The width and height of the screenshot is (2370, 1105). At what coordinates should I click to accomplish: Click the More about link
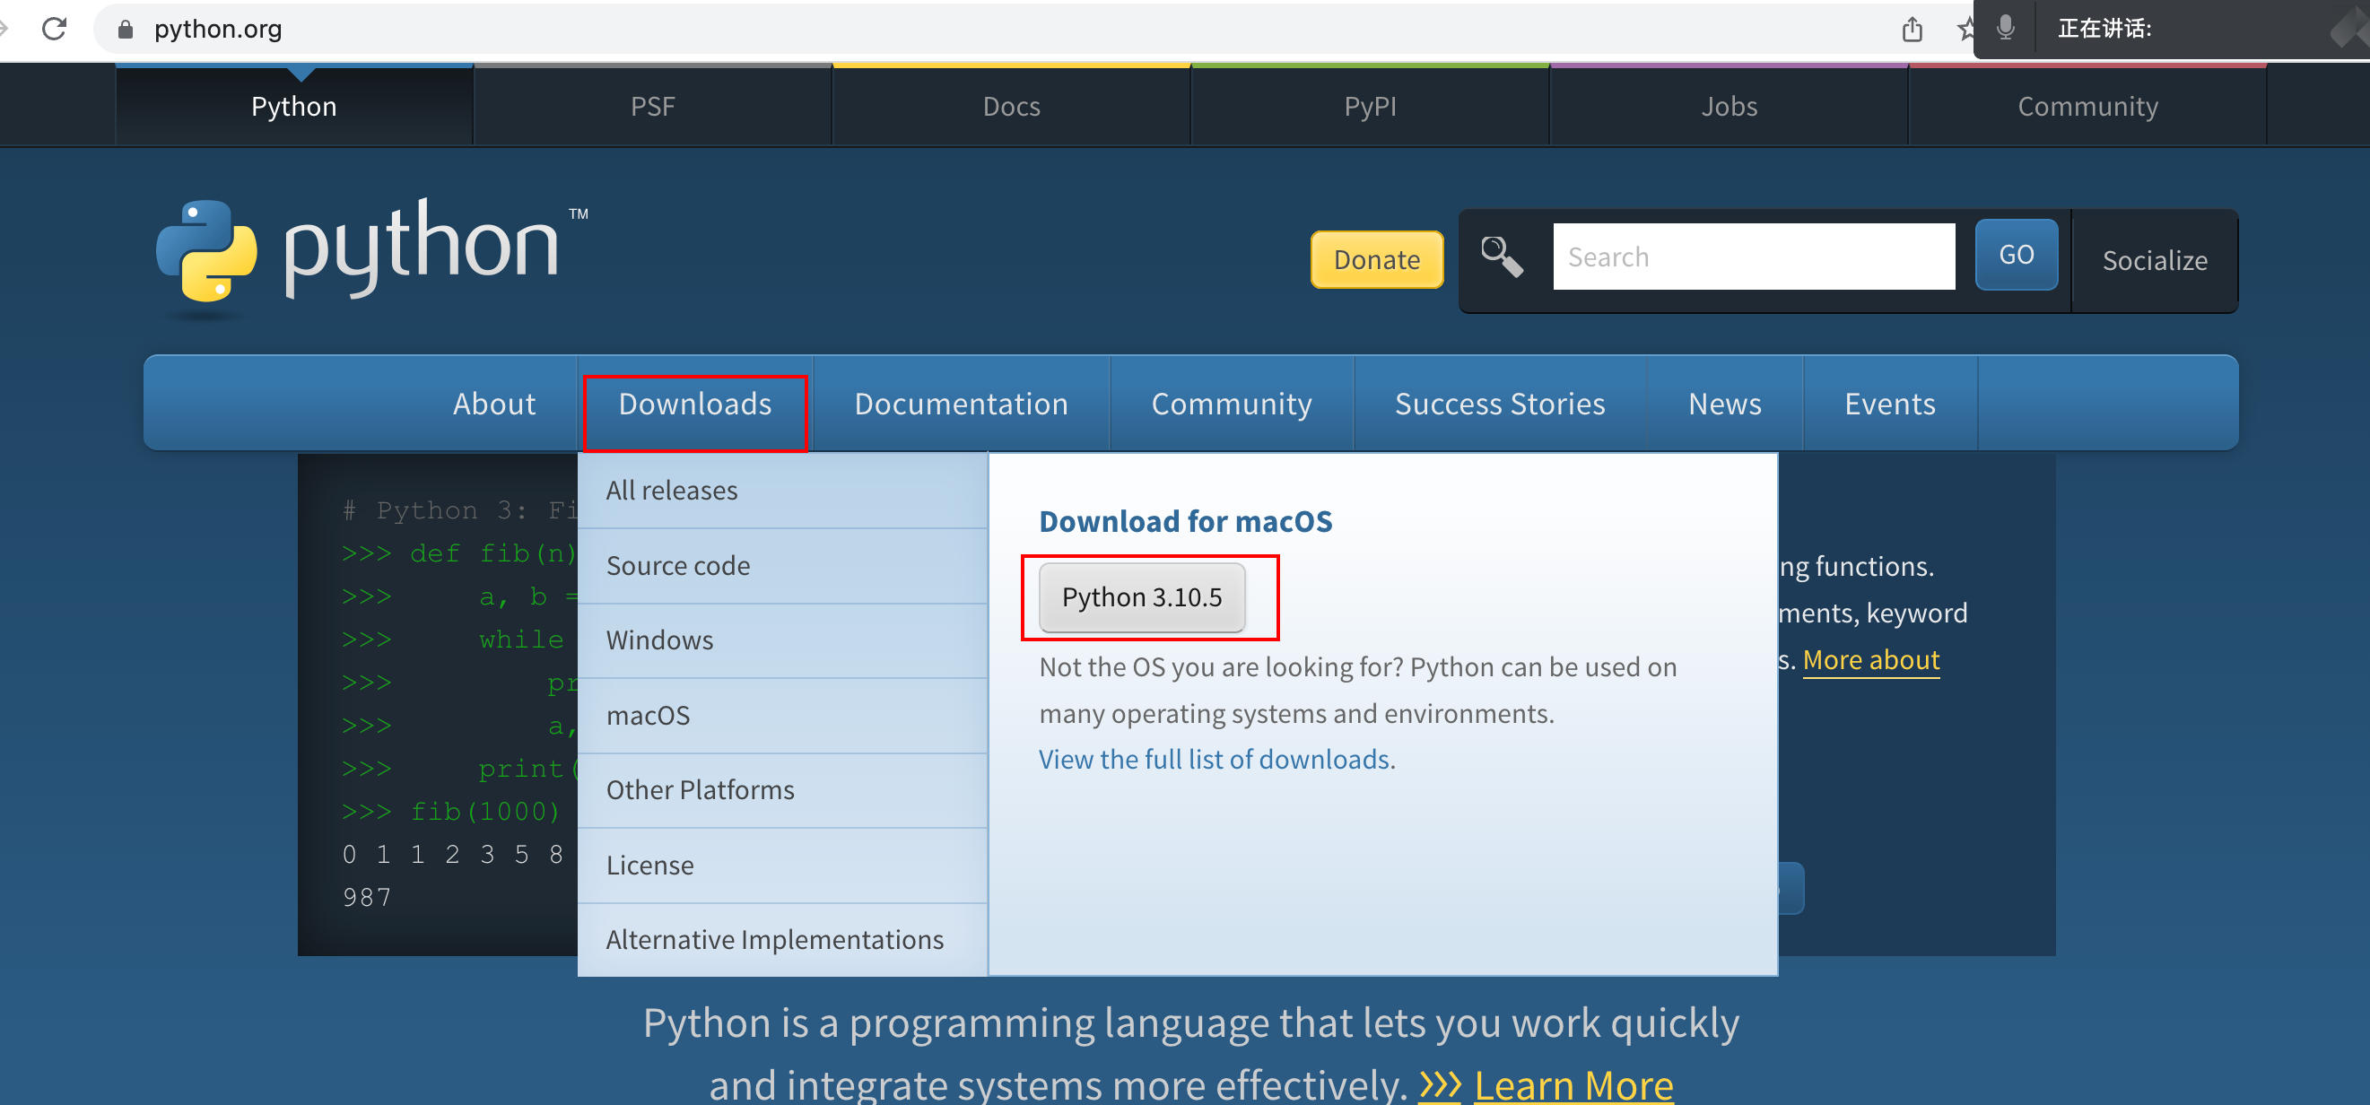click(x=1870, y=660)
